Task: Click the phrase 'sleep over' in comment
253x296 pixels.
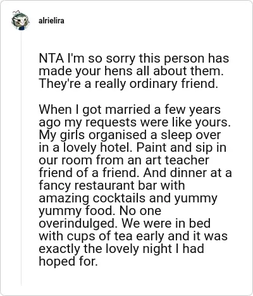Action: (x=191, y=135)
